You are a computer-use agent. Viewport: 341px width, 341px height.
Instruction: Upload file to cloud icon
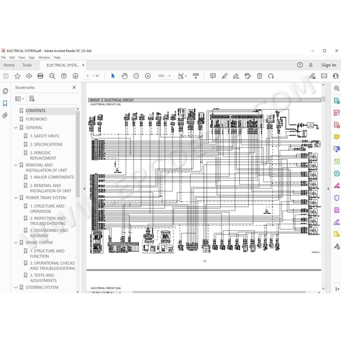click(x=29, y=76)
